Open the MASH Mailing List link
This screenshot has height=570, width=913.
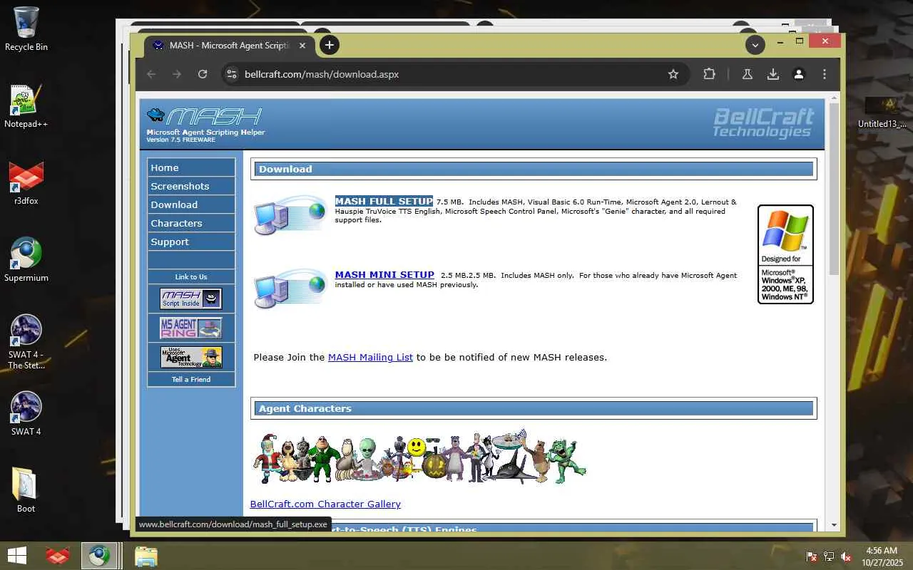click(370, 357)
